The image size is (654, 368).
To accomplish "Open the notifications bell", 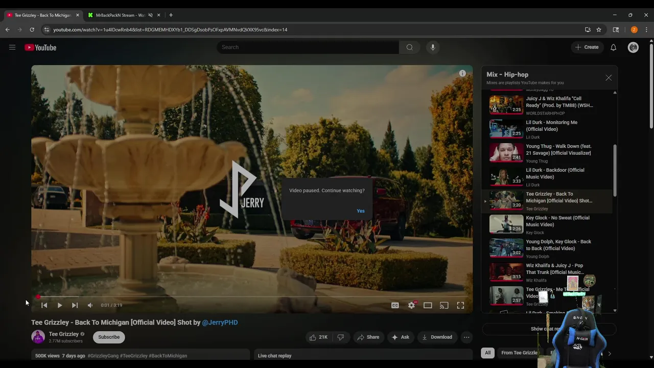I will (x=613, y=48).
